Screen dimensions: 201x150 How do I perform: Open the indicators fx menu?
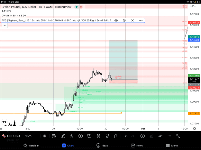(71, 136)
